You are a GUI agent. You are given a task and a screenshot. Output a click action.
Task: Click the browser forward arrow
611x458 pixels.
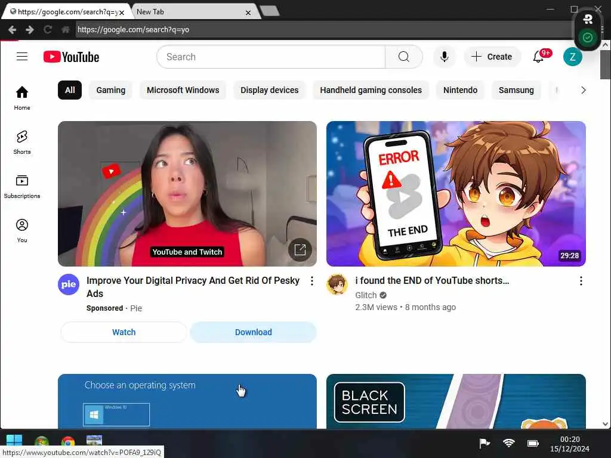point(30,30)
